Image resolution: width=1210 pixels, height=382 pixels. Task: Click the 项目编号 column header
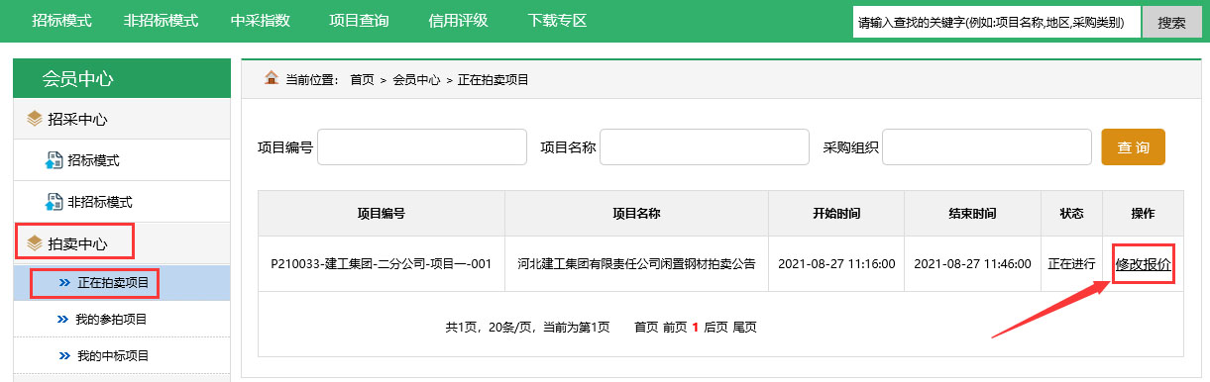382,213
